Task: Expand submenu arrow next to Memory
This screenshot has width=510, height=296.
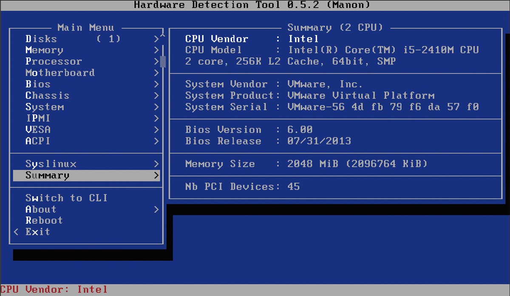Action: pyautogui.click(x=156, y=50)
